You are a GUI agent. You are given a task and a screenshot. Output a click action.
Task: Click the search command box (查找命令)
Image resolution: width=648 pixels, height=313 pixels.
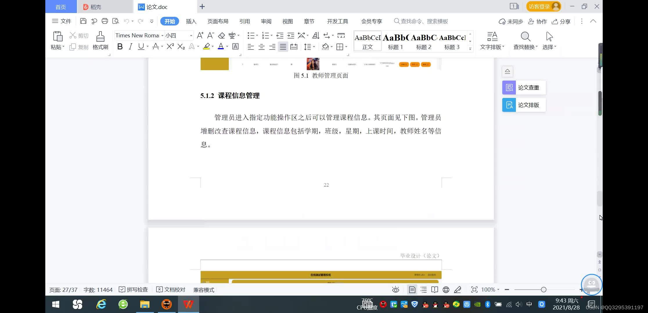[x=421, y=21]
